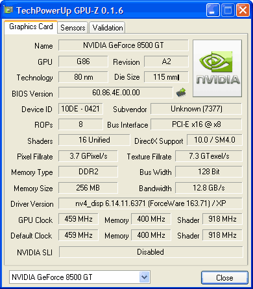253x289 pixels.
Task: Click the NVIDIA logo image
Action: pos(217,68)
